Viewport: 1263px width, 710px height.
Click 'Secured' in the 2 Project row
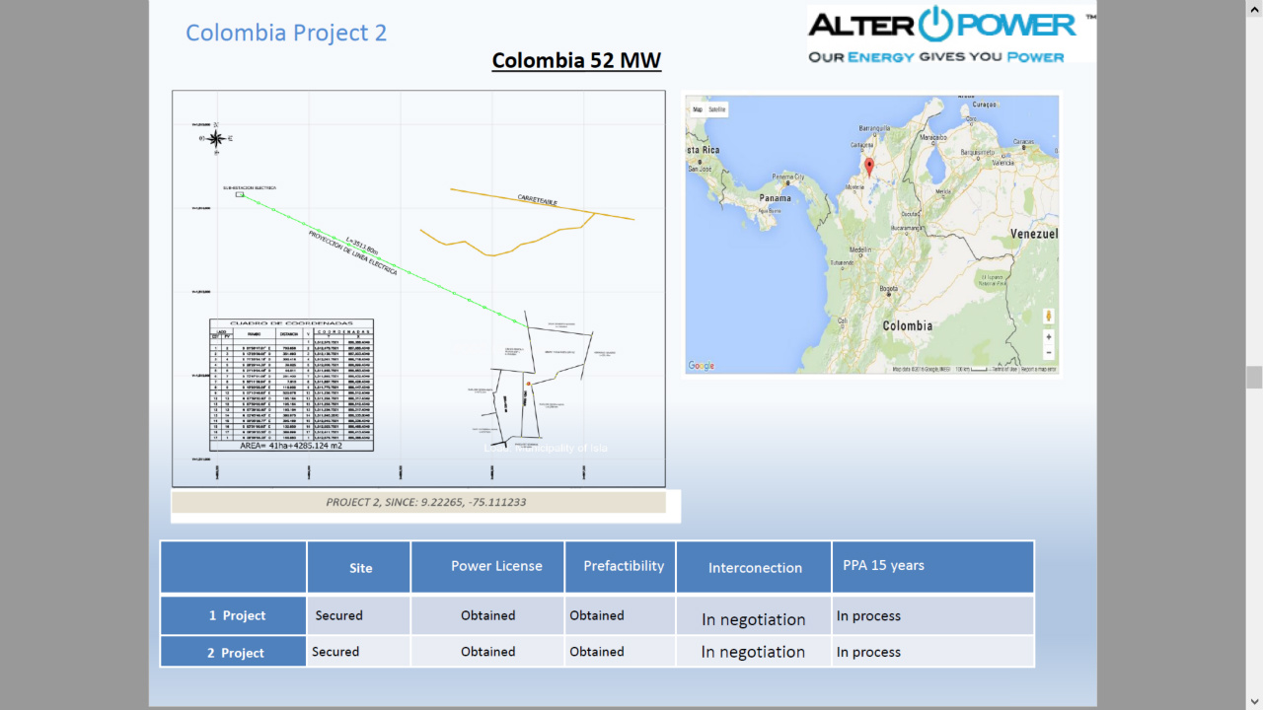pos(335,652)
